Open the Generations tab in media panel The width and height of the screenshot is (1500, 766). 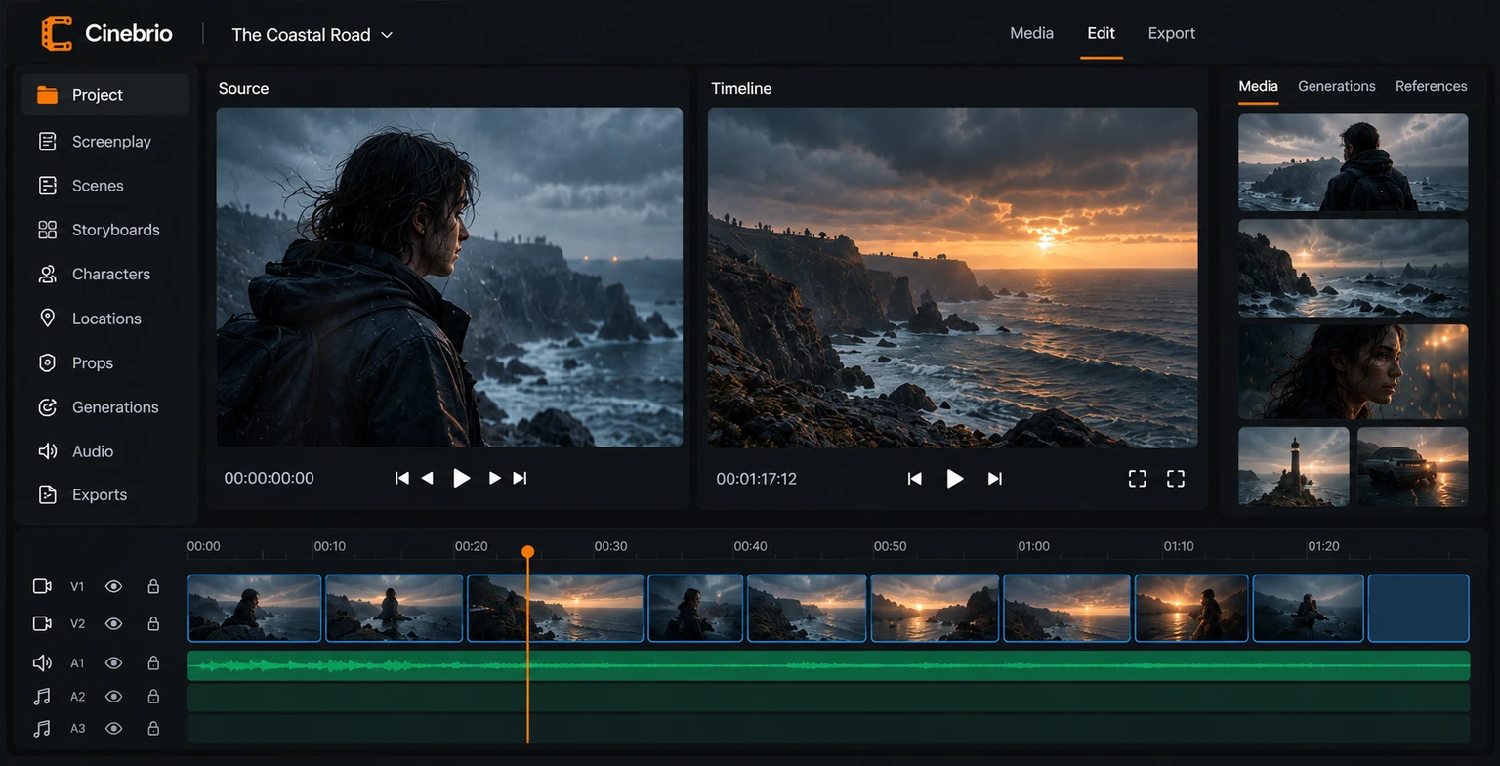(x=1337, y=86)
